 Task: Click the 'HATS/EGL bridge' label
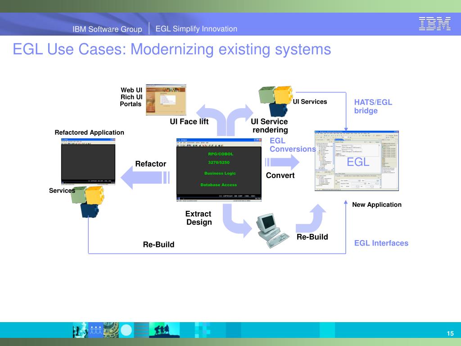(x=373, y=106)
